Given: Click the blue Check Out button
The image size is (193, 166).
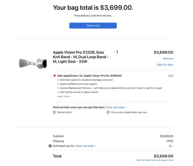Looking at the screenshot, I should pos(93,26).
